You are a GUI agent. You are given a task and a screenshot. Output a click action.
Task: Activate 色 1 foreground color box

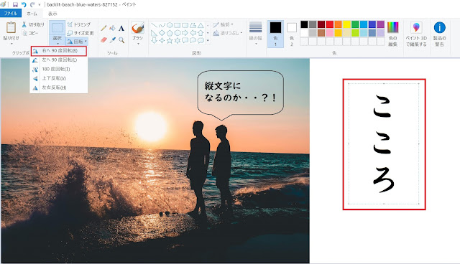(275, 34)
